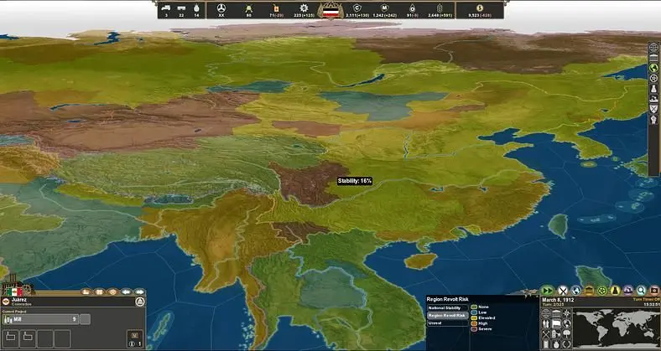Click the green None legend swatch
This screenshot has height=351, width=661.
pyautogui.click(x=474, y=307)
